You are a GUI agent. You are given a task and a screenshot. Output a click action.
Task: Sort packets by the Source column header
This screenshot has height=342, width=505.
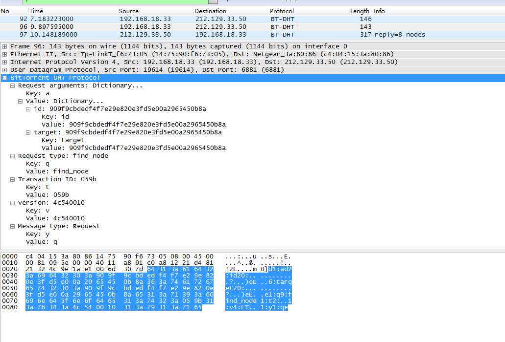(x=128, y=11)
